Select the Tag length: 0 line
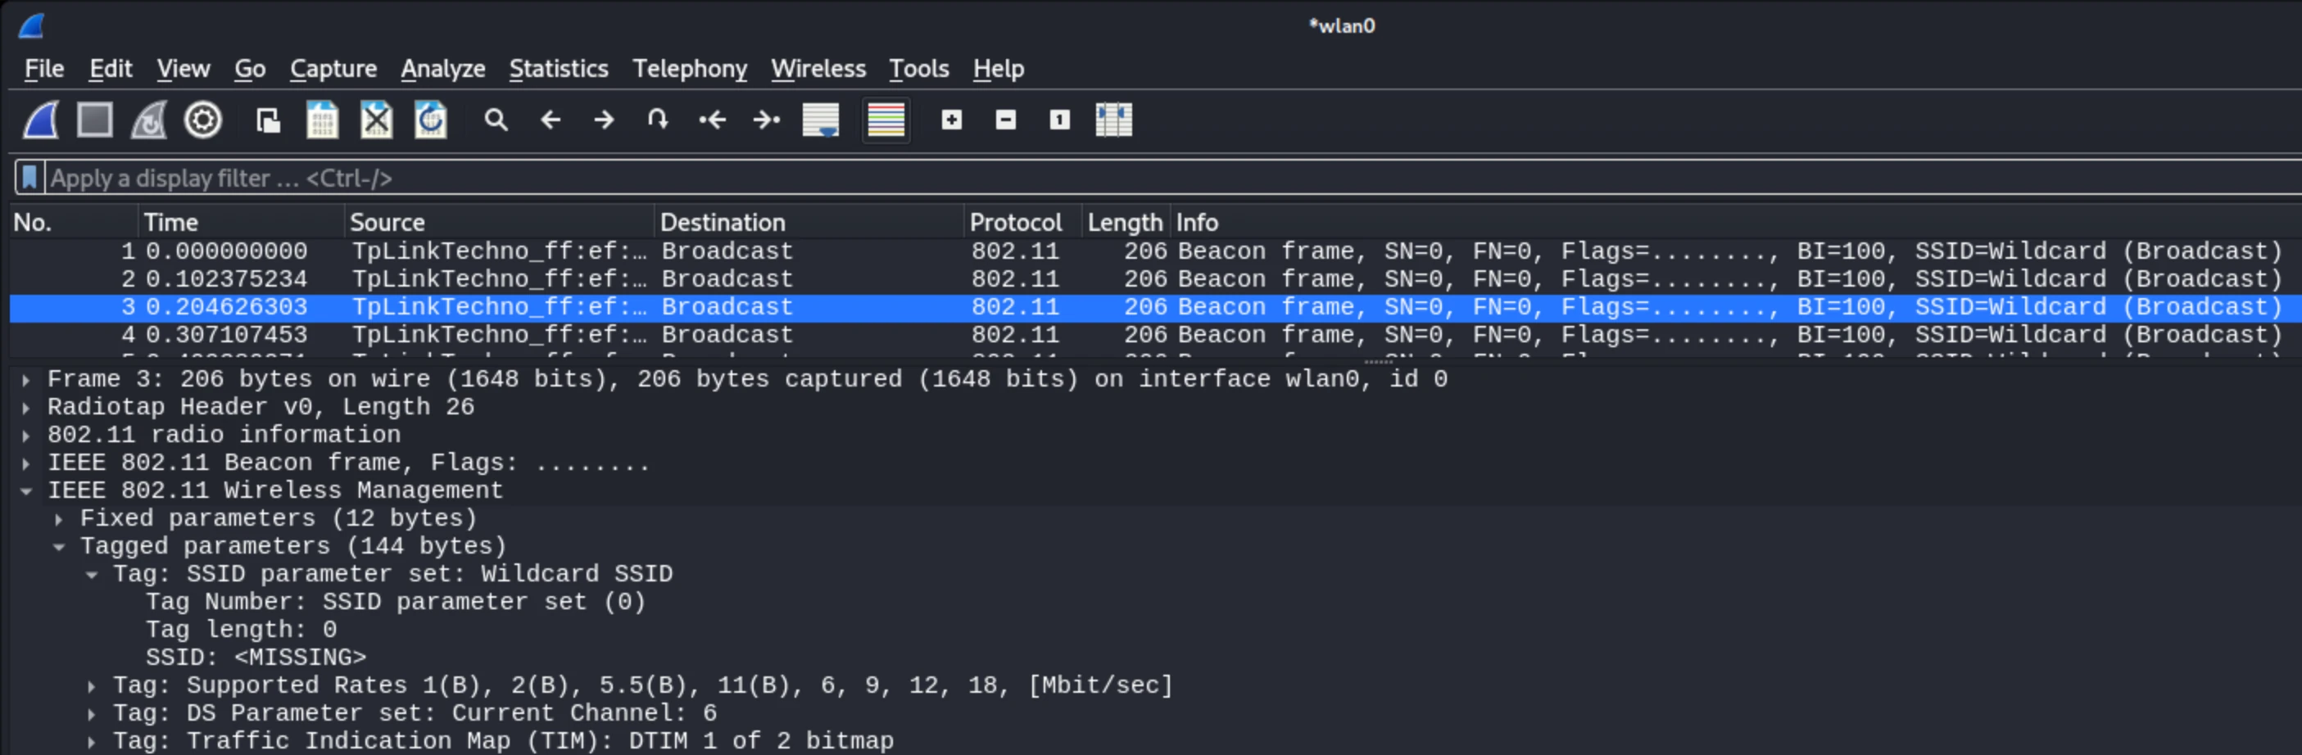2302x755 pixels. click(x=242, y=630)
